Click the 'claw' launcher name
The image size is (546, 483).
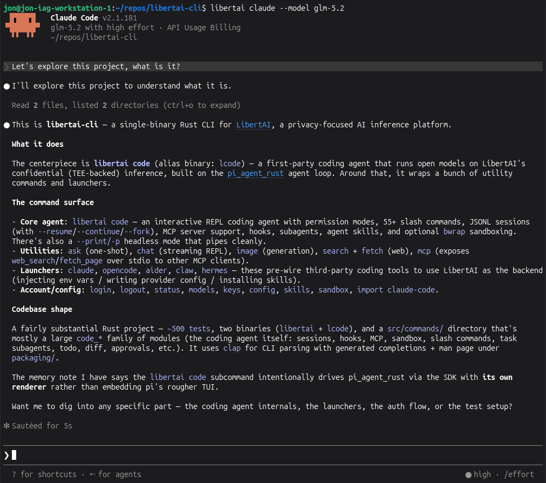point(184,270)
